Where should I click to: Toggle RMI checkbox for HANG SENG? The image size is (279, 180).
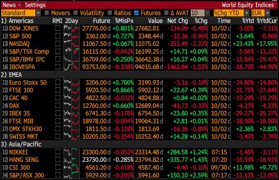[58, 160]
